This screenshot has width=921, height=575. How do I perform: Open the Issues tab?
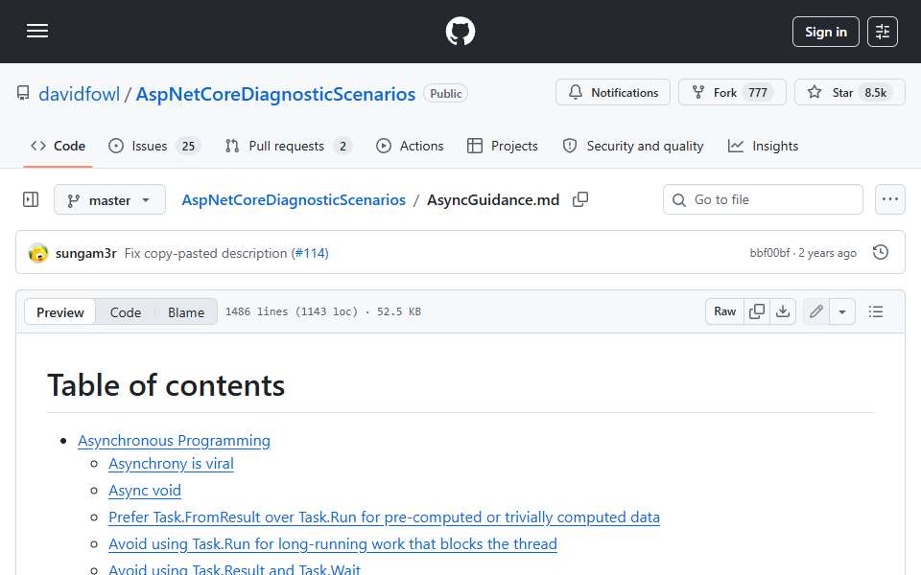click(x=154, y=146)
